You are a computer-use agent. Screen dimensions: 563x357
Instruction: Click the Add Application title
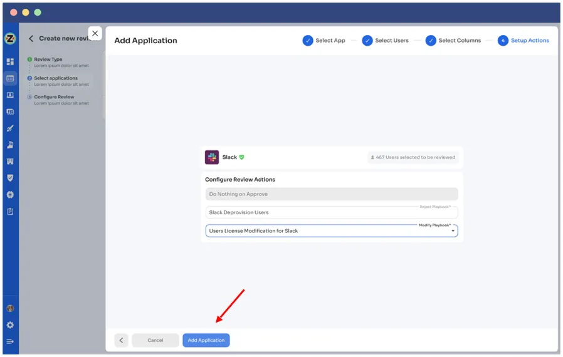145,41
